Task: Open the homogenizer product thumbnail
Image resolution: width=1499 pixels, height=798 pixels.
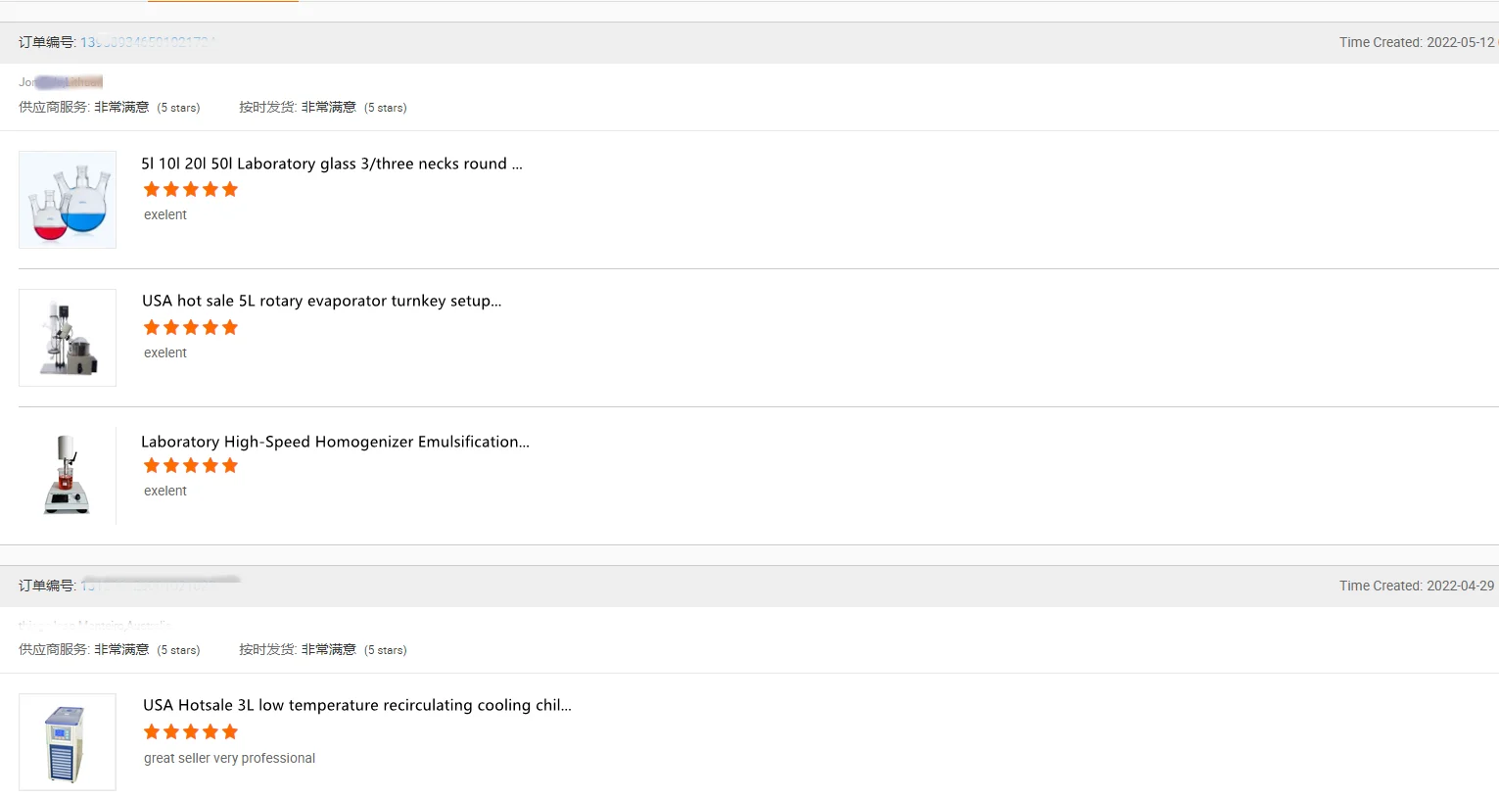Action: click(x=68, y=475)
